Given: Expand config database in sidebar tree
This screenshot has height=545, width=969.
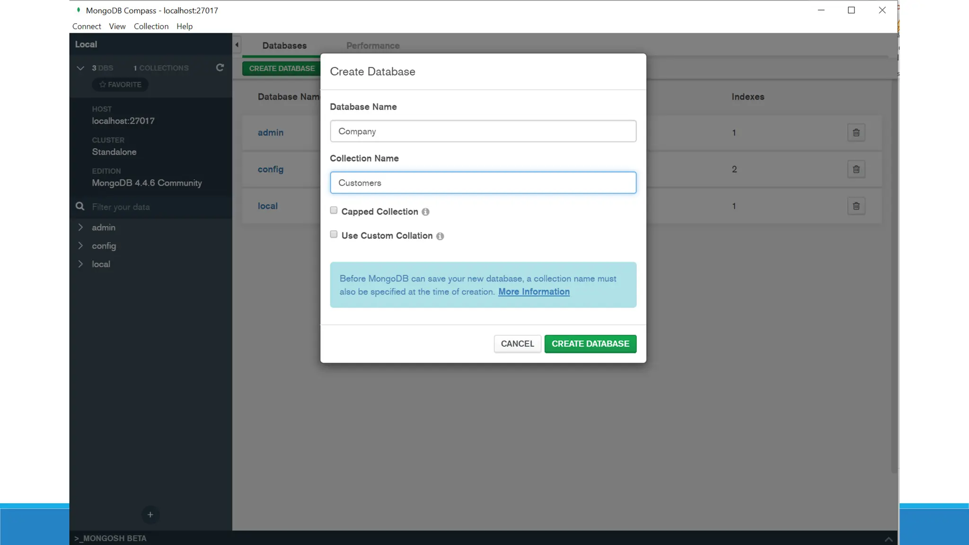Looking at the screenshot, I should tap(80, 246).
